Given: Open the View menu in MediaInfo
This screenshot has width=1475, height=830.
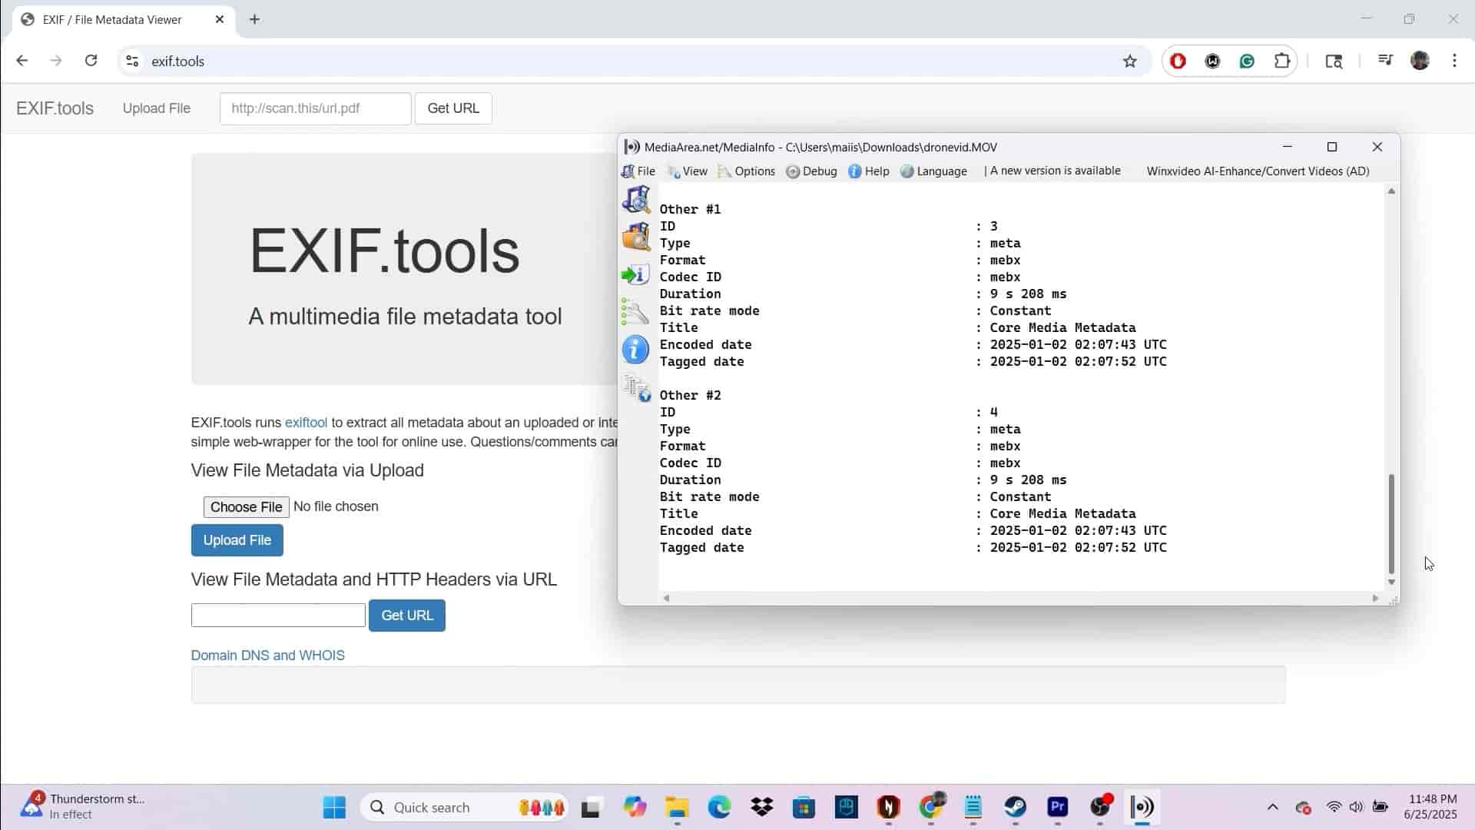Looking at the screenshot, I should (x=688, y=171).
